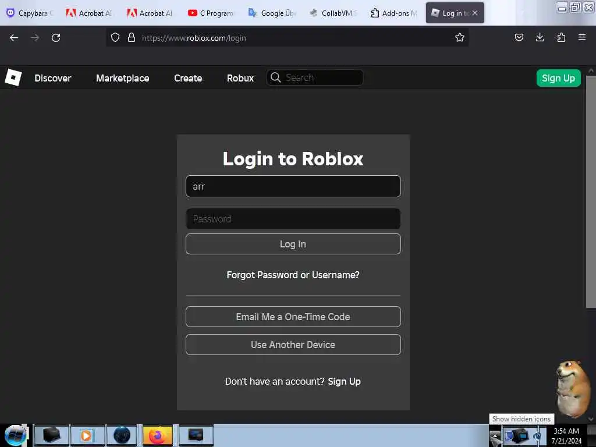Click the browser forward arrow

35,38
